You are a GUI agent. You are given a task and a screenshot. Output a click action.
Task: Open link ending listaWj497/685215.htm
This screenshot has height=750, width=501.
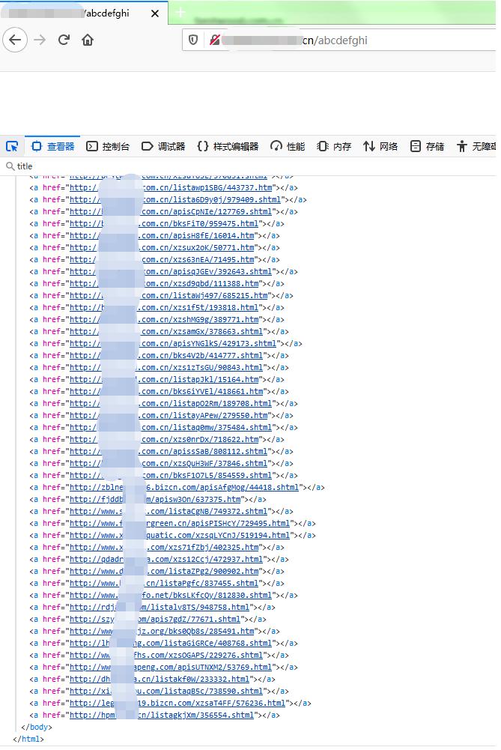point(168,296)
